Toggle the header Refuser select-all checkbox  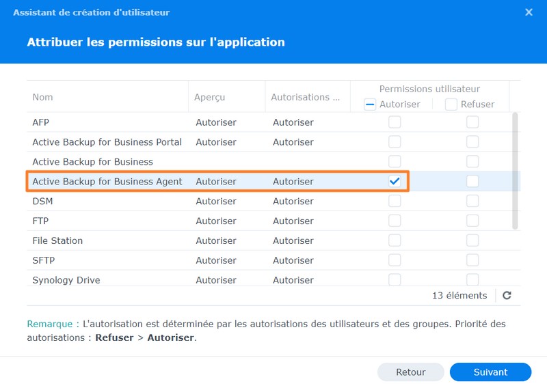[x=451, y=105]
